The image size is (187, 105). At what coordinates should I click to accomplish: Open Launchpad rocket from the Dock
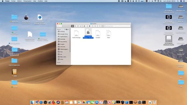pos(50,102)
